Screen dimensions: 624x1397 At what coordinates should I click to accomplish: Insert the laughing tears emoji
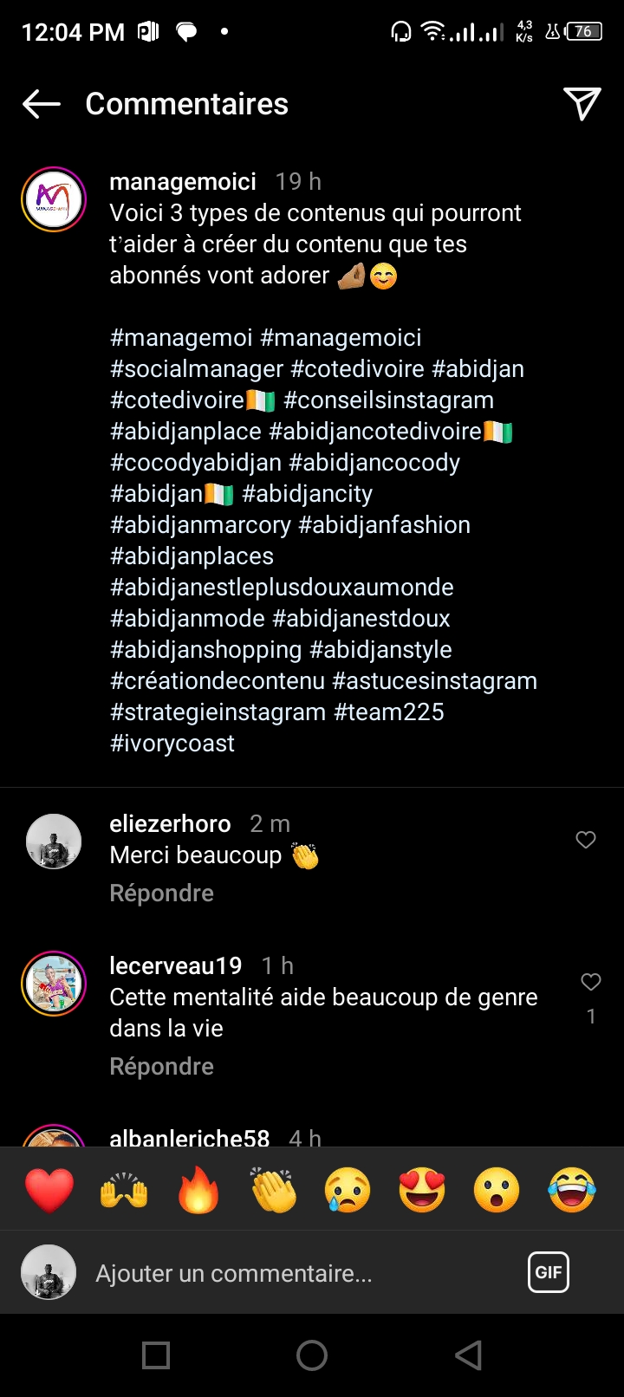tap(572, 1189)
